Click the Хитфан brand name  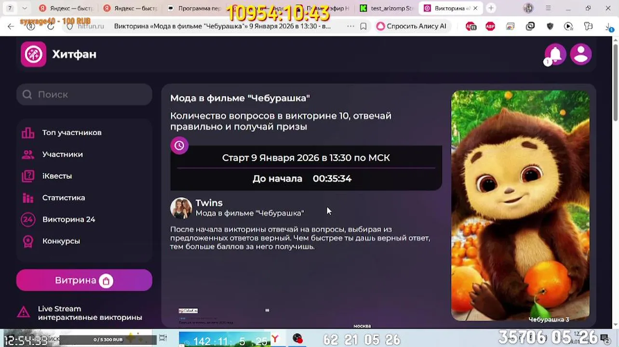pyautogui.click(x=74, y=54)
